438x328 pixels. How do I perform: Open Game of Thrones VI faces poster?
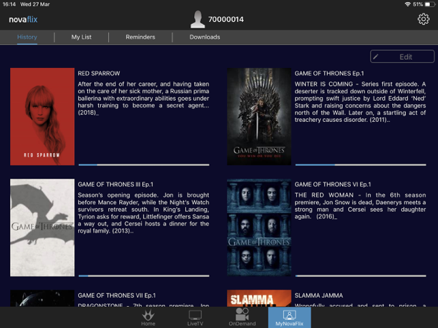coord(259,227)
